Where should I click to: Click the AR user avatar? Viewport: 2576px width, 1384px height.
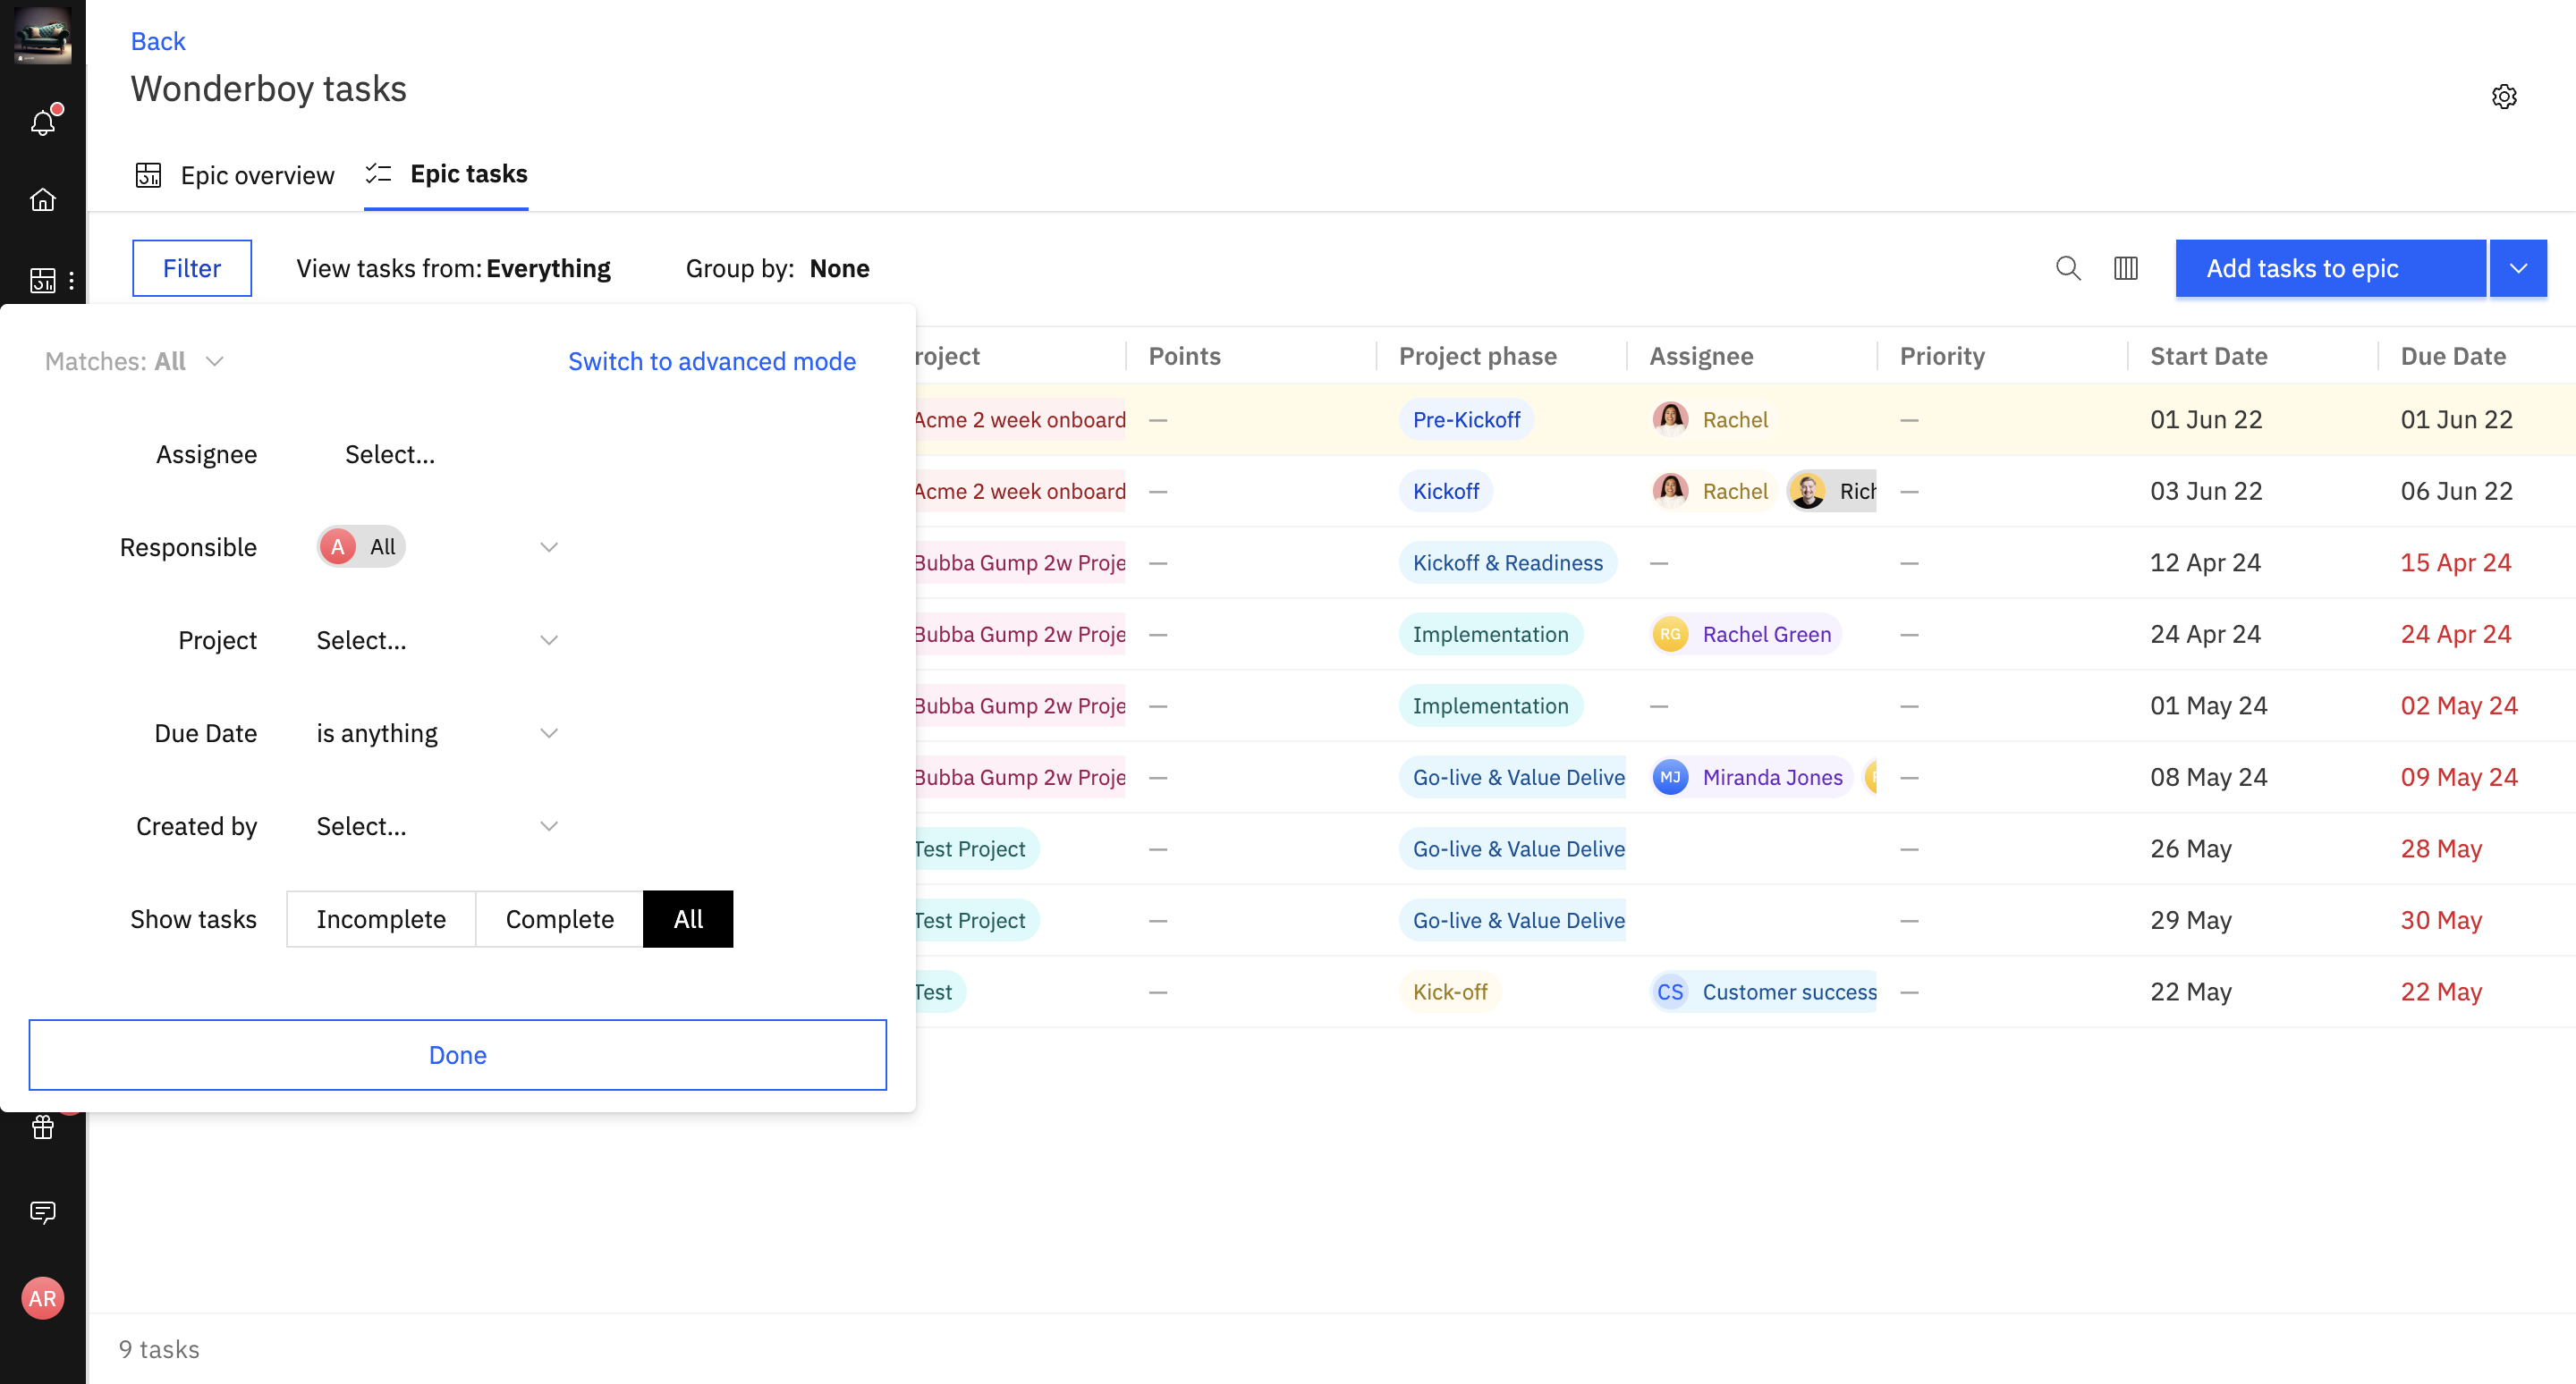click(43, 1298)
